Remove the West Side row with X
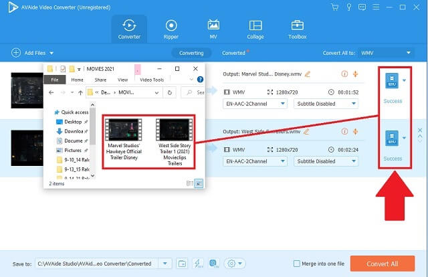The width and height of the screenshot is (428, 277). [420, 130]
